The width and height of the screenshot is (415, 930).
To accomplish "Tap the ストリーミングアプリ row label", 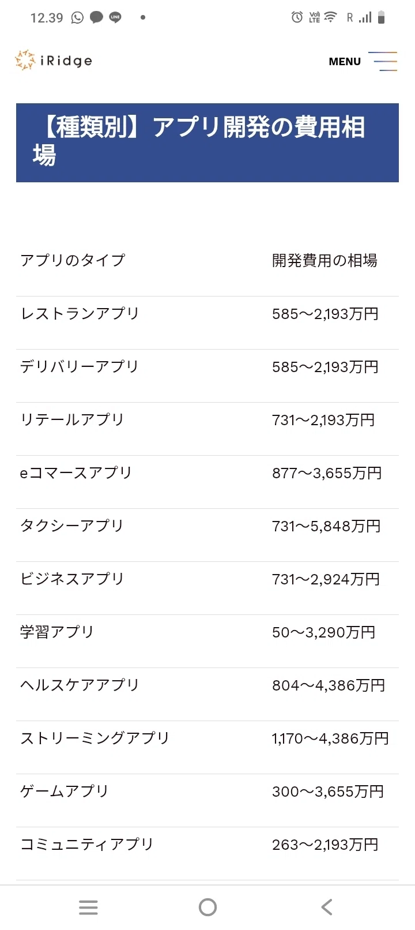I will (x=95, y=738).
